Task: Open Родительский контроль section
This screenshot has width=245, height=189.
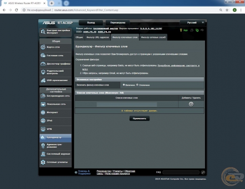Action: (x=55, y=72)
